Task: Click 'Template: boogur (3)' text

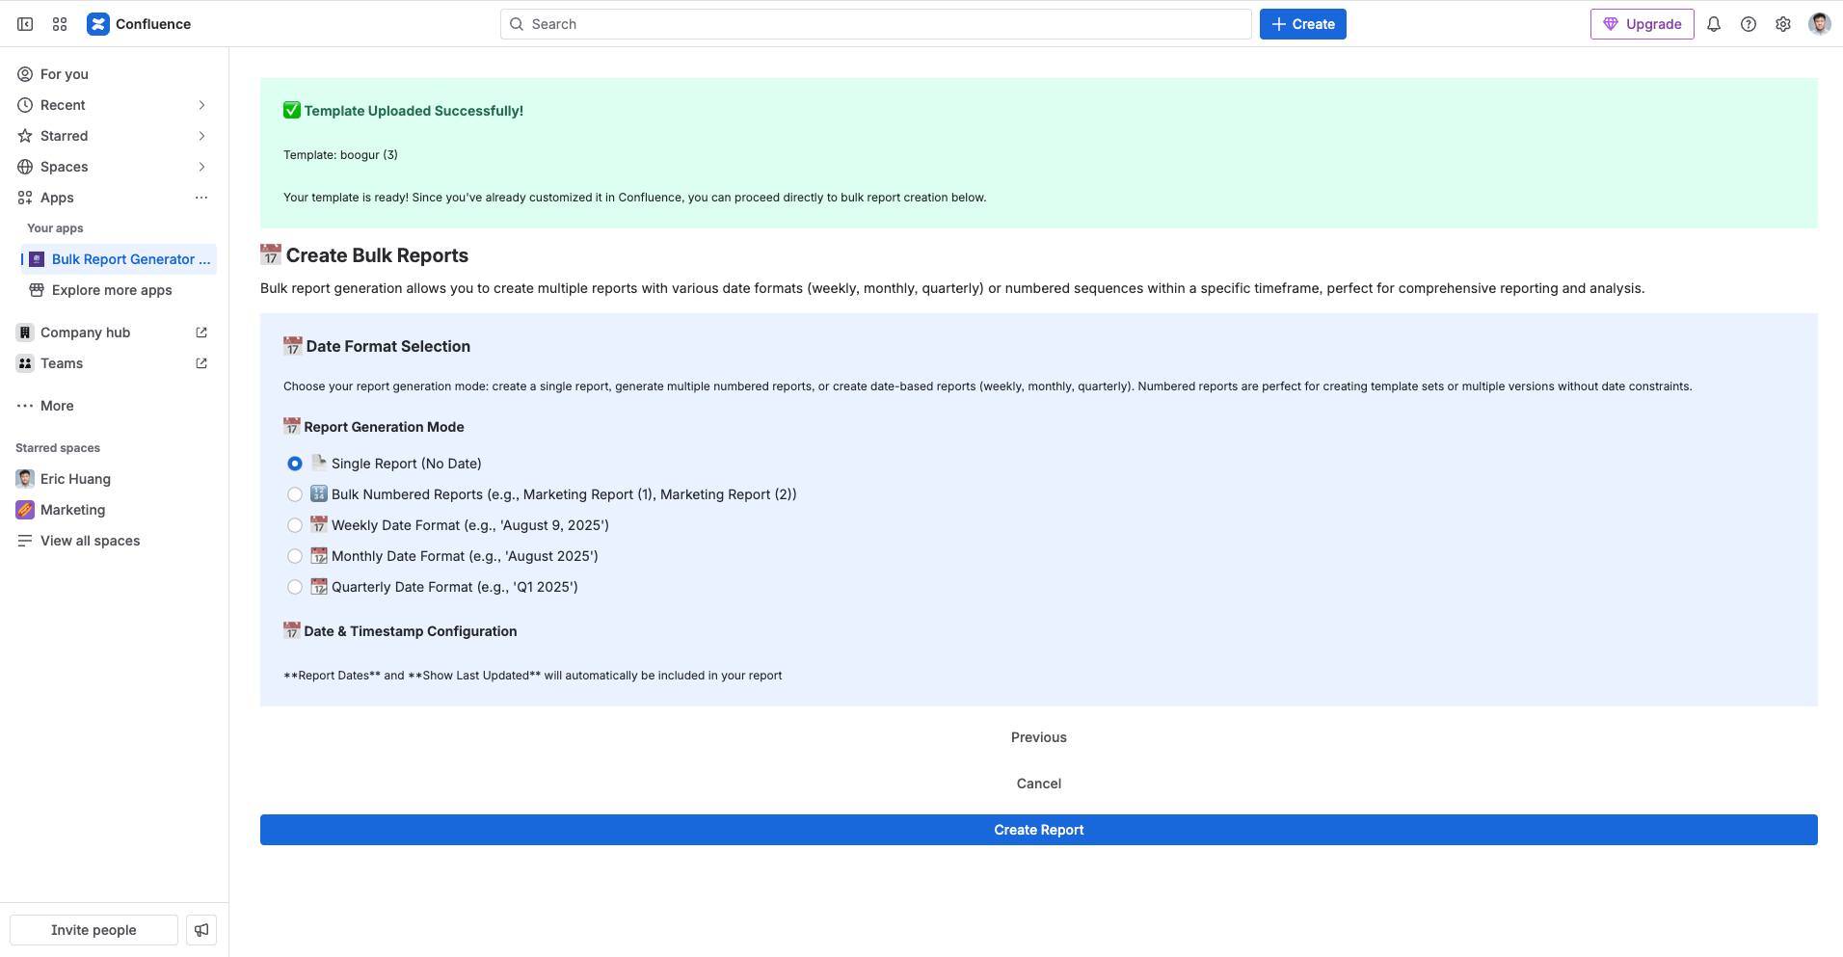Action: [340, 155]
